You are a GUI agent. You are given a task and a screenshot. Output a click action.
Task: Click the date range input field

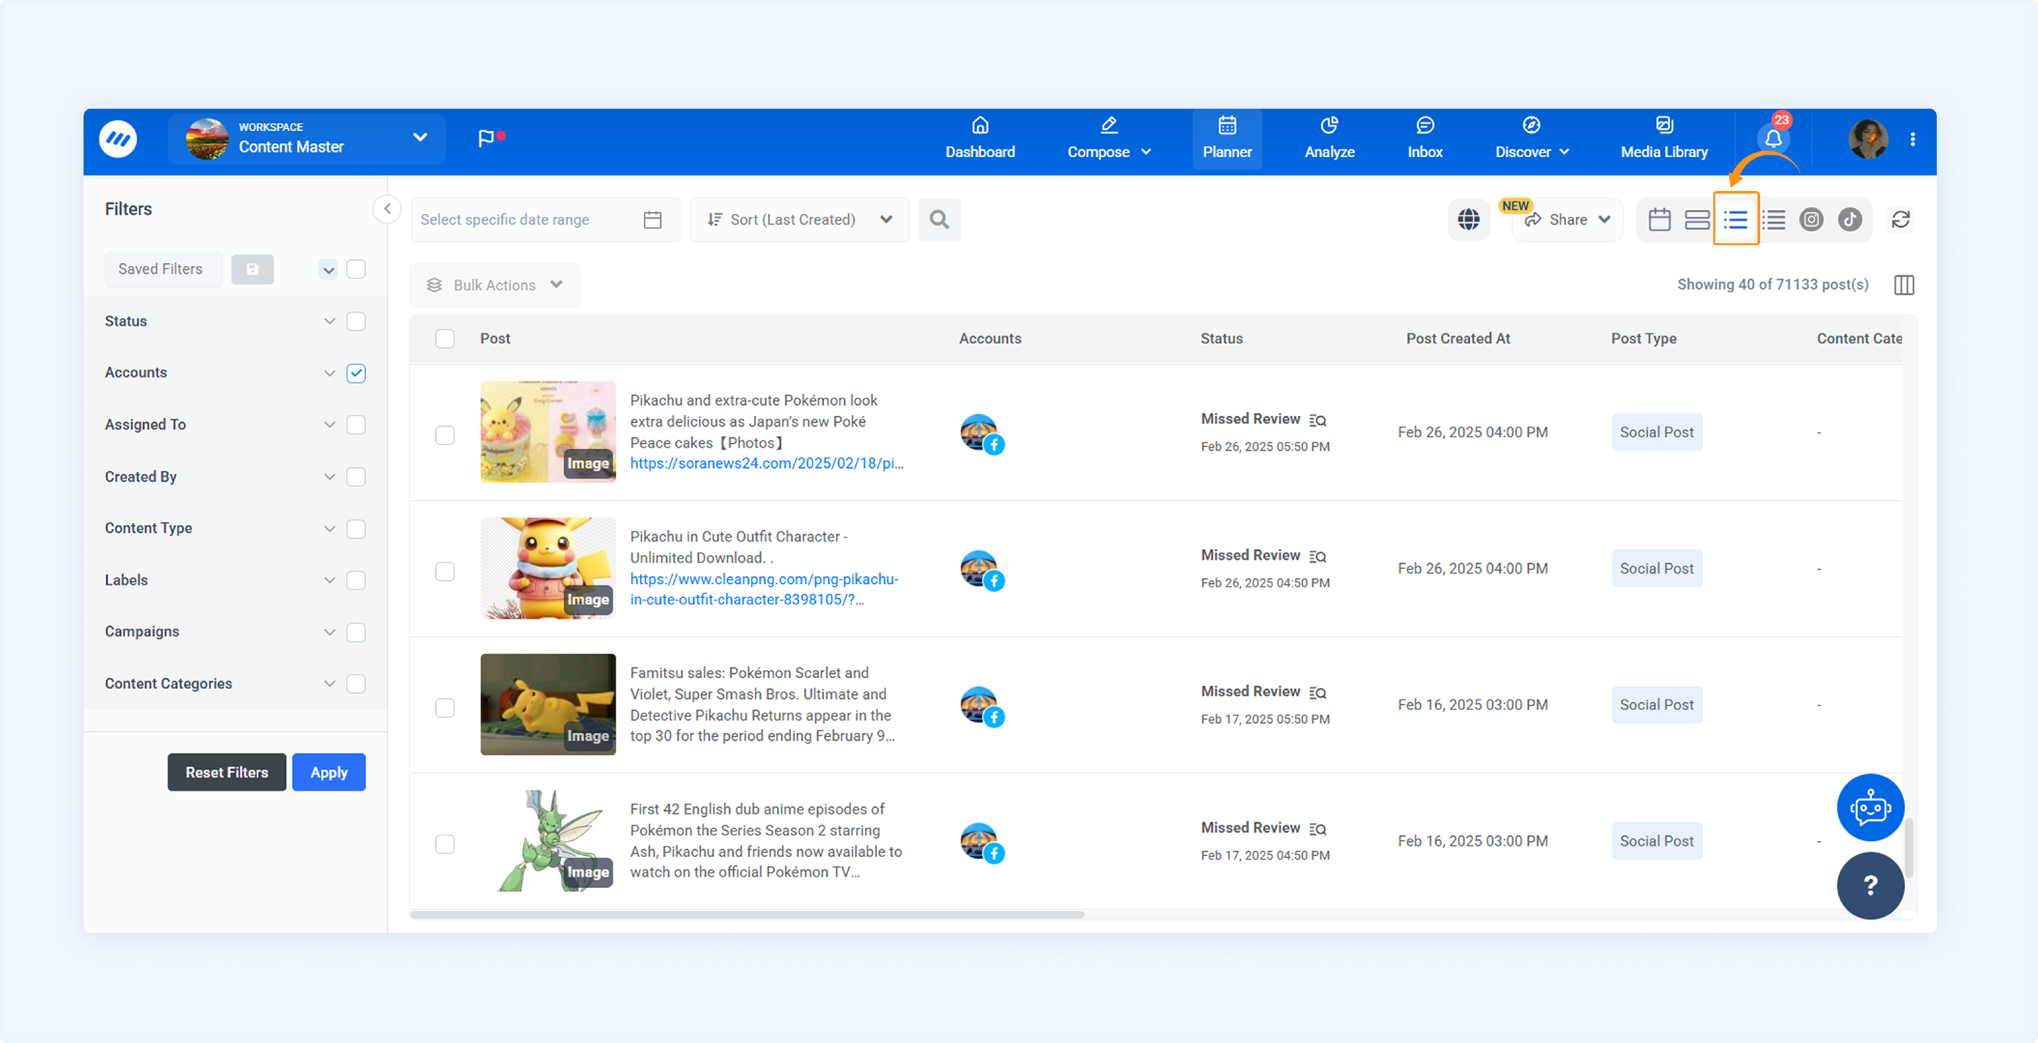(546, 219)
